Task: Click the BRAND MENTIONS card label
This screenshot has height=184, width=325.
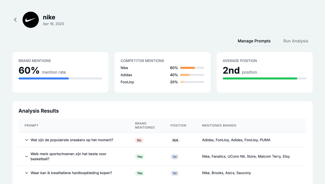Action: [35, 61]
